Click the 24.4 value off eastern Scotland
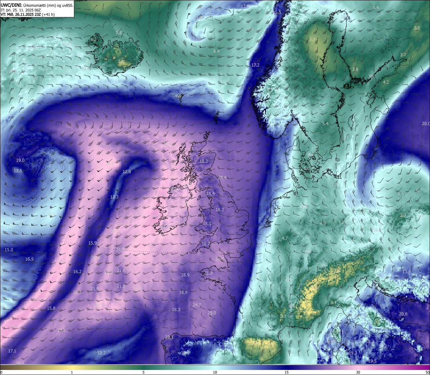430x375 pixels. pyautogui.click(x=222, y=178)
